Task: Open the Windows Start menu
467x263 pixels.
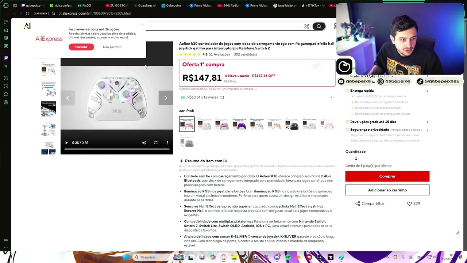Action: coord(126,257)
